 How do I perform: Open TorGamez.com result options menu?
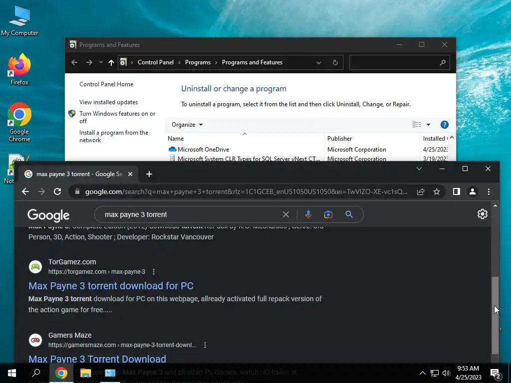click(154, 272)
